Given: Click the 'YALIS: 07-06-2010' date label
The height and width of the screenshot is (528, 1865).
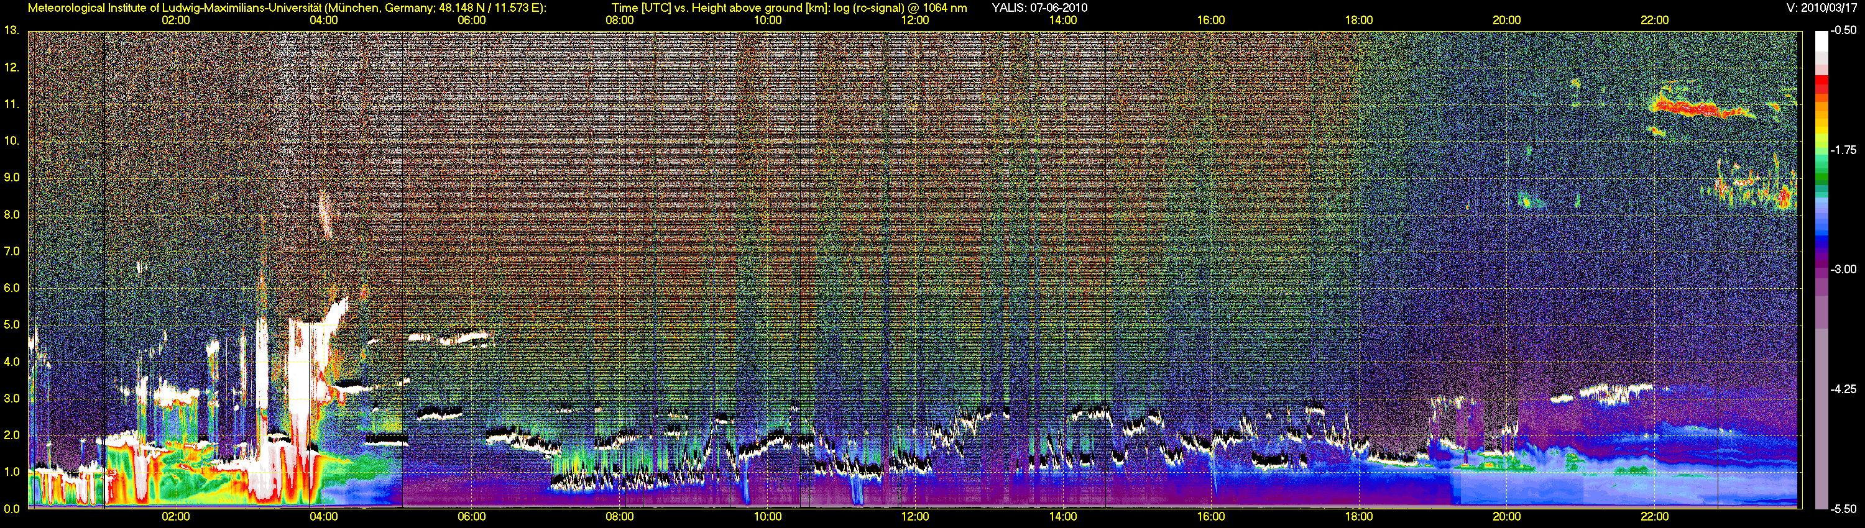Looking at the screenshot, I should (1039, 8).
